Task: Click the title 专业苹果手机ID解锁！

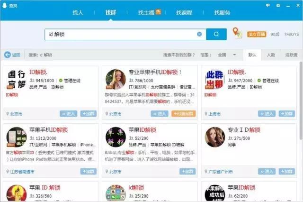Action: 155,72
